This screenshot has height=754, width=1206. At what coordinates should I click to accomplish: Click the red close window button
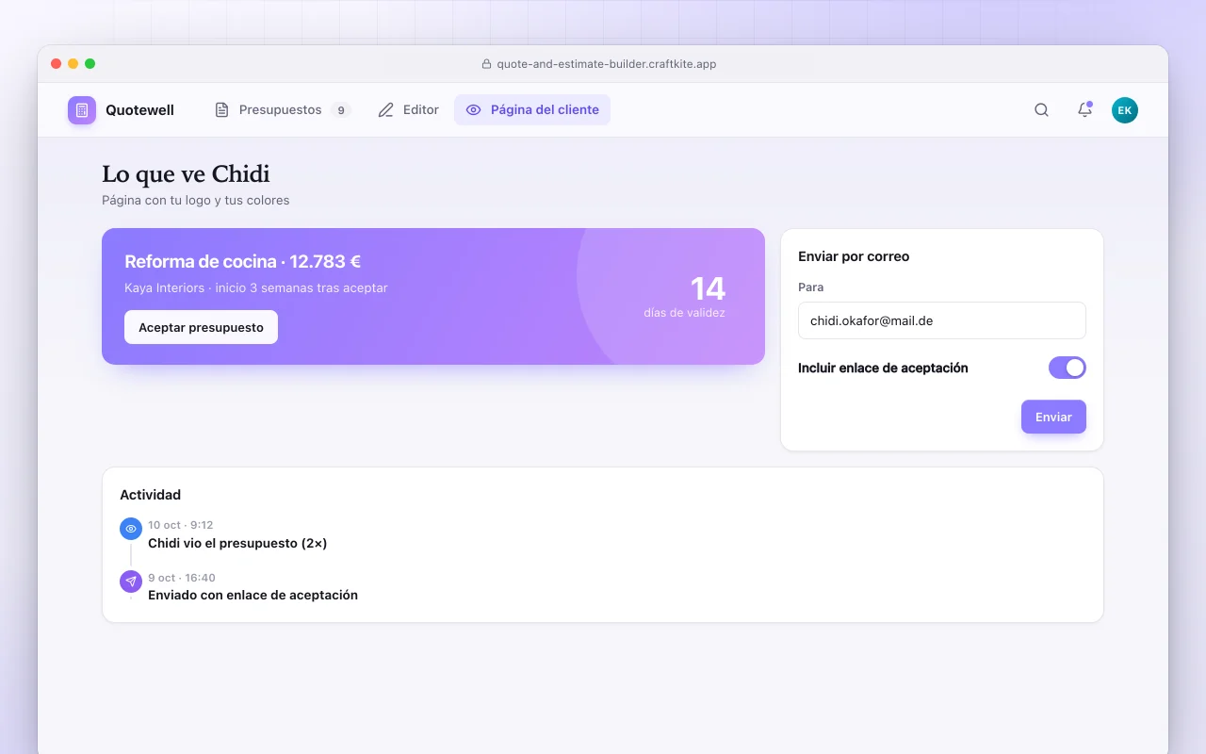(x=57, y=64)
